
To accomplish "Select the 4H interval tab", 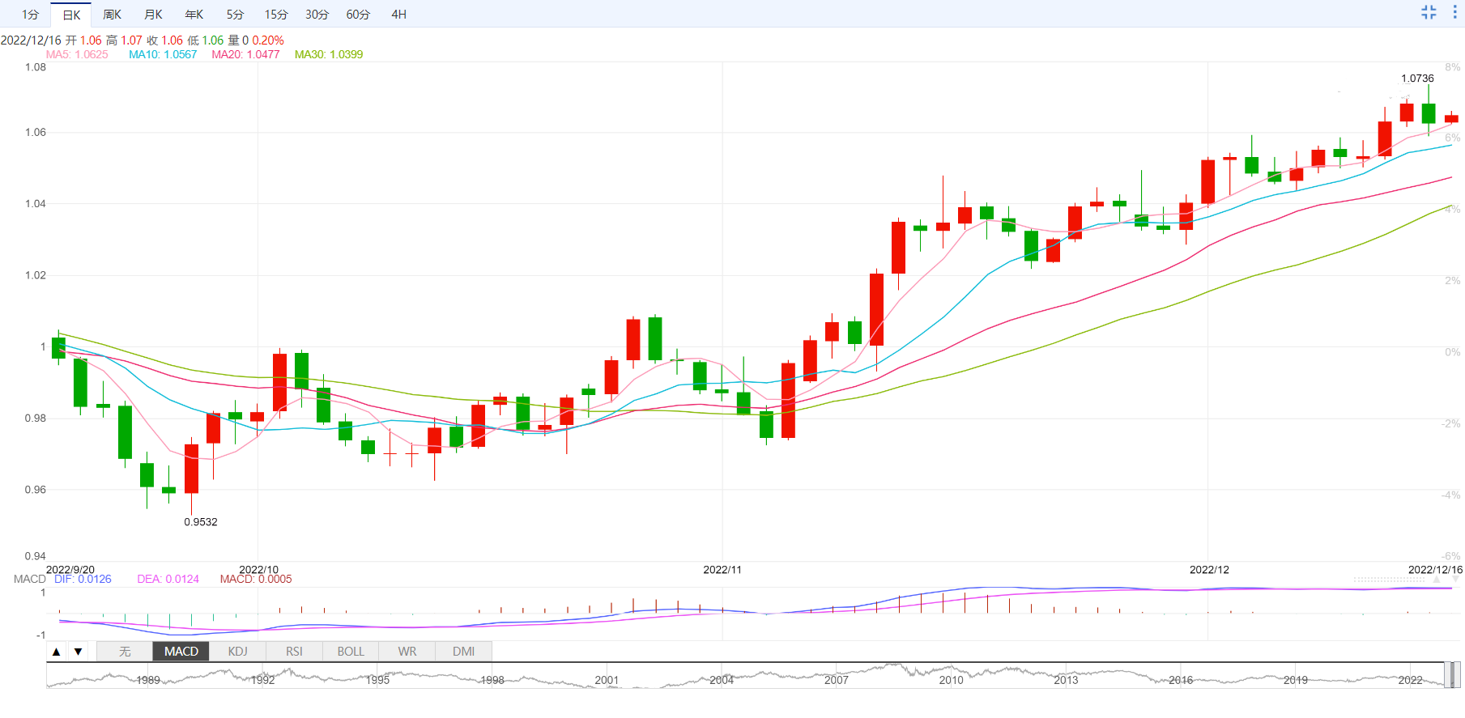I will pos(398,15).
